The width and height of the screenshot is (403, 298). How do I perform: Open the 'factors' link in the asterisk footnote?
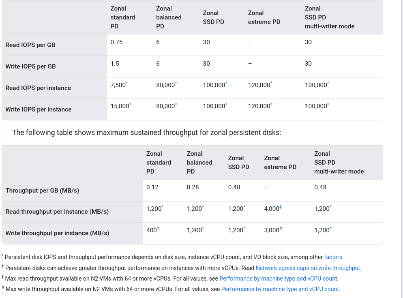click(333, 257)
